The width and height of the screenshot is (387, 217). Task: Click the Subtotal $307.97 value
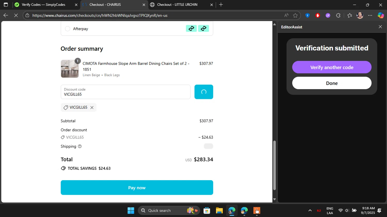coord(206,121)
